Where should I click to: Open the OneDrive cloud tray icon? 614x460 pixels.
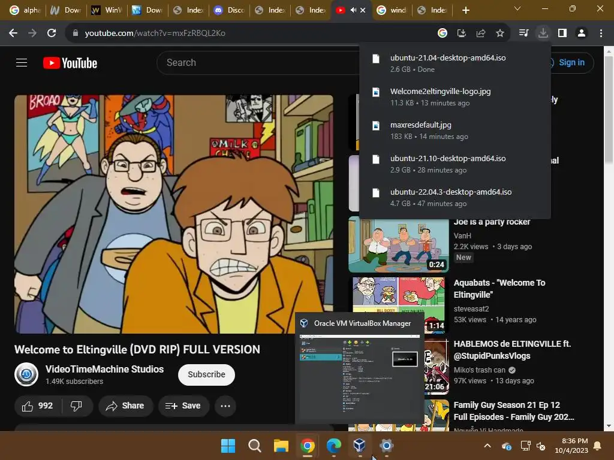pos(506,446)
